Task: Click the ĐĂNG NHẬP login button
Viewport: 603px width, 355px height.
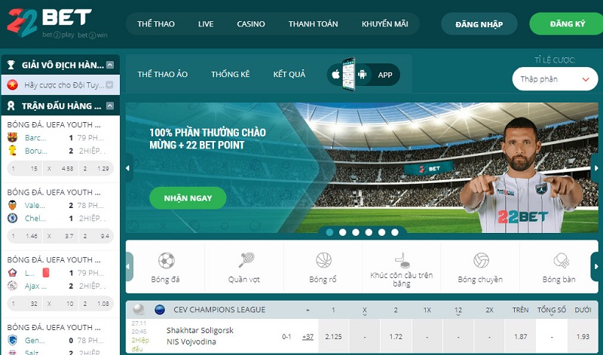Action: tap(479, 24)
